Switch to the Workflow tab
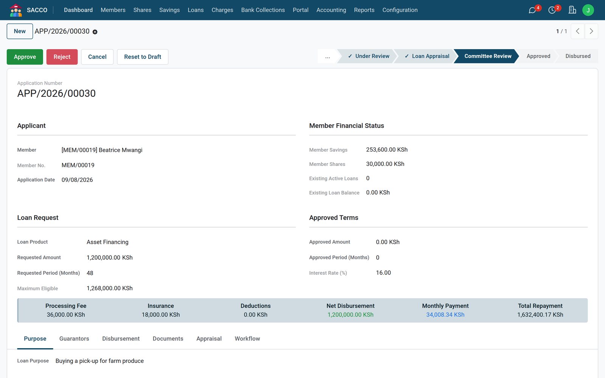Screen dimensions: 605x378 tap(247, 339)
